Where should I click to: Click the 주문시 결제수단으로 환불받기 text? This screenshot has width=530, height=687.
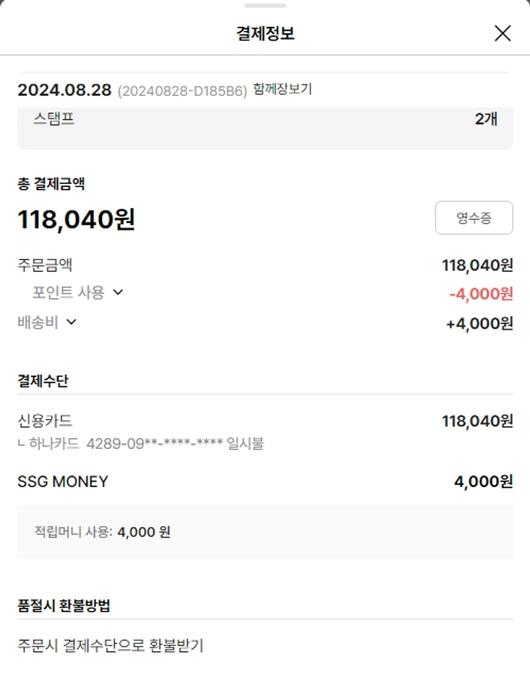110,645
